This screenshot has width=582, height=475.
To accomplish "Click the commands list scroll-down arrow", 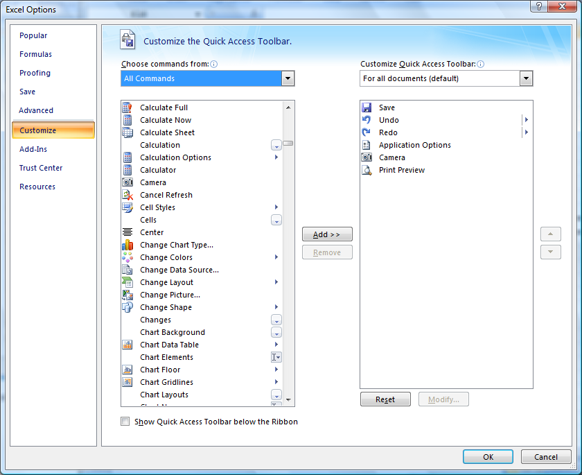I will click(x=288, y=400).
